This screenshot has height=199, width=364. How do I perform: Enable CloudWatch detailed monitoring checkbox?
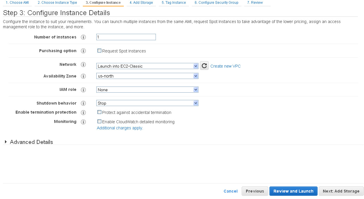pos(99,121)
